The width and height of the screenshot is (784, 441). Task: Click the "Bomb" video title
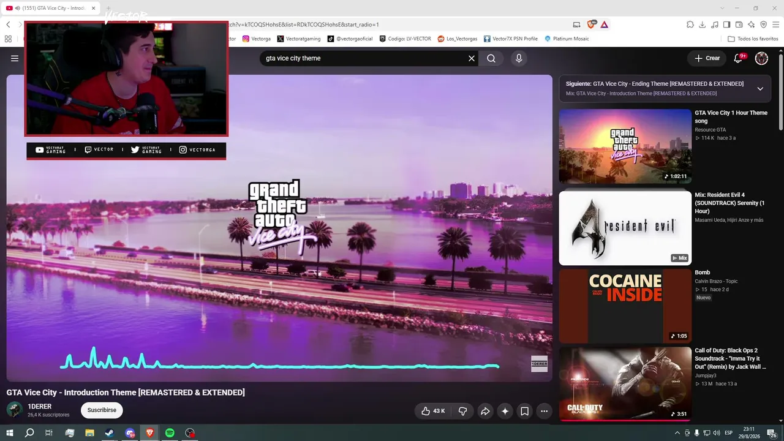coord(703,273)
